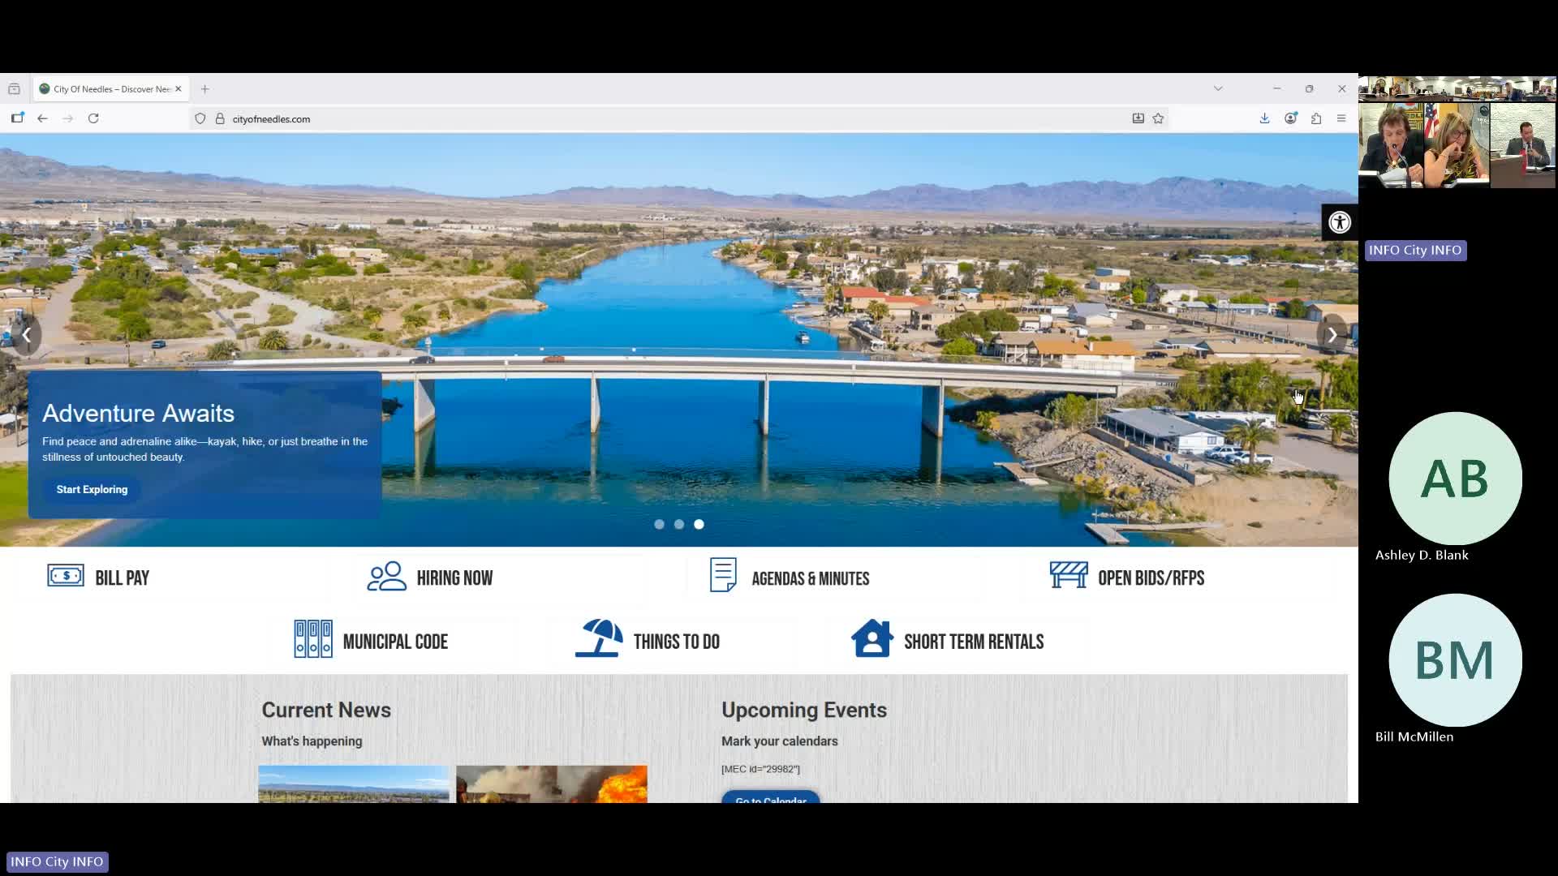Click the Municipal Code binders icon
This screenshot has width=1558, height=876.
click(313, 639)
